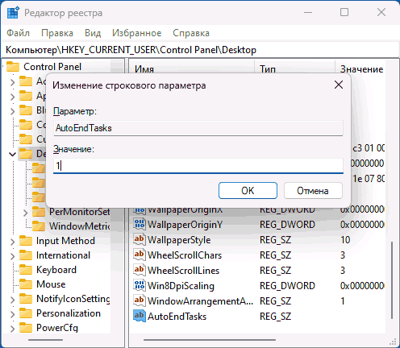This screenshot has height=348, width=400.
Task: Click the values list vertical scrollbar
Action: 392,280
